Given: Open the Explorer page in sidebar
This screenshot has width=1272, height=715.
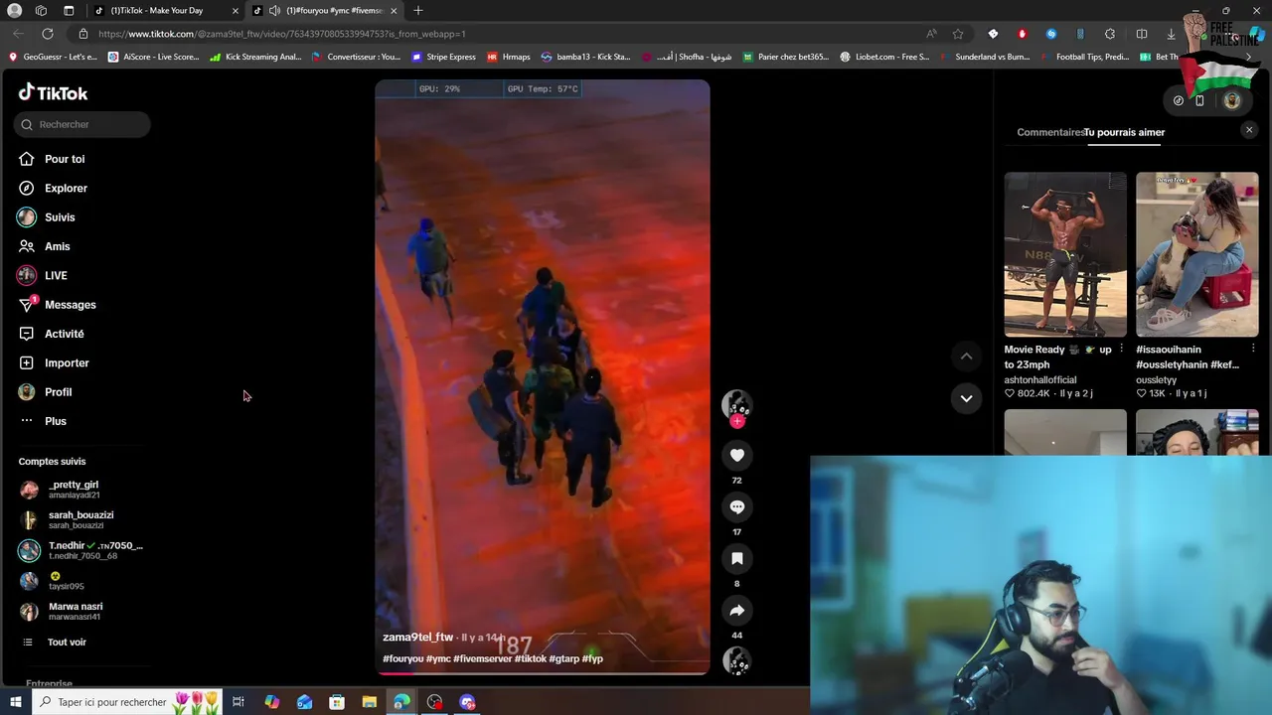Looking at the screenshot, I should click(x=66, y=188).
